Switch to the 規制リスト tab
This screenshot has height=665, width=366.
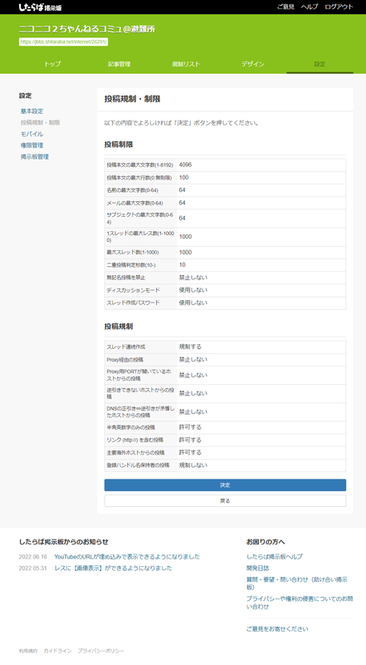click(x=186, y=64)
